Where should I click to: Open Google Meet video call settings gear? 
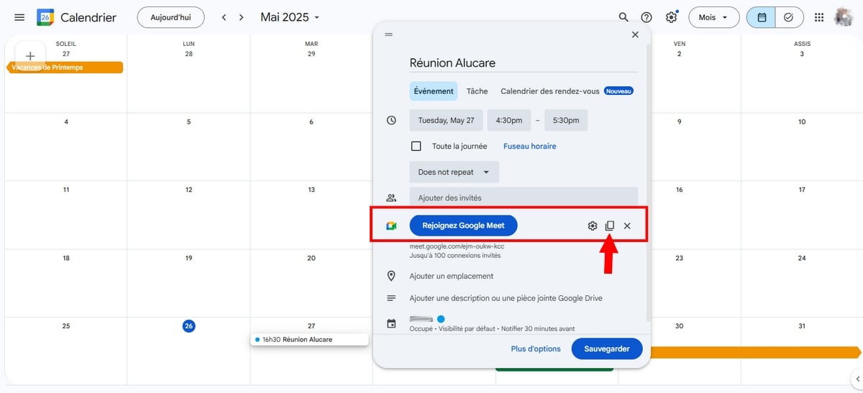point(593,226)
